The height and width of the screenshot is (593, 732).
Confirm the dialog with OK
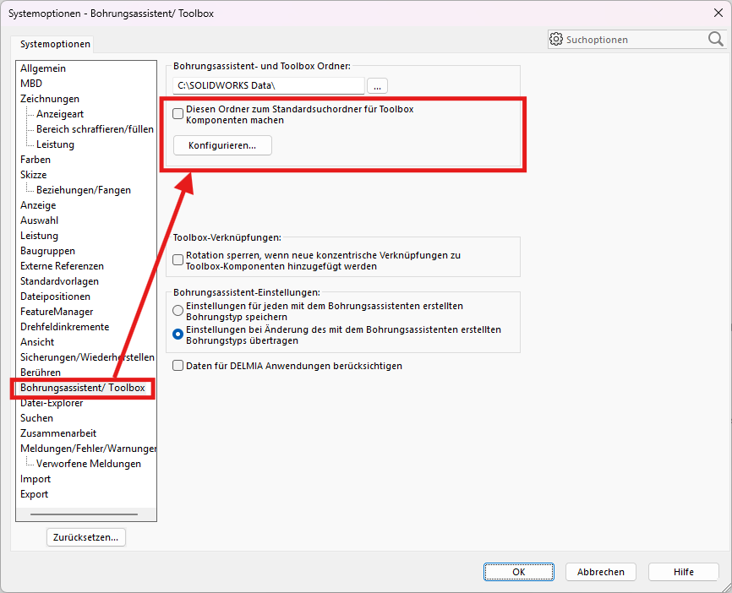point(519,572)
